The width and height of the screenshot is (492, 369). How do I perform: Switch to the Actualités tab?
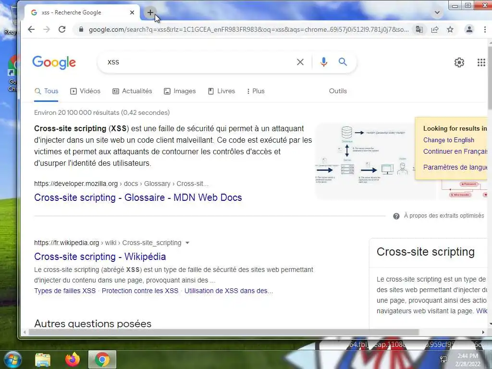click(132, 91)
